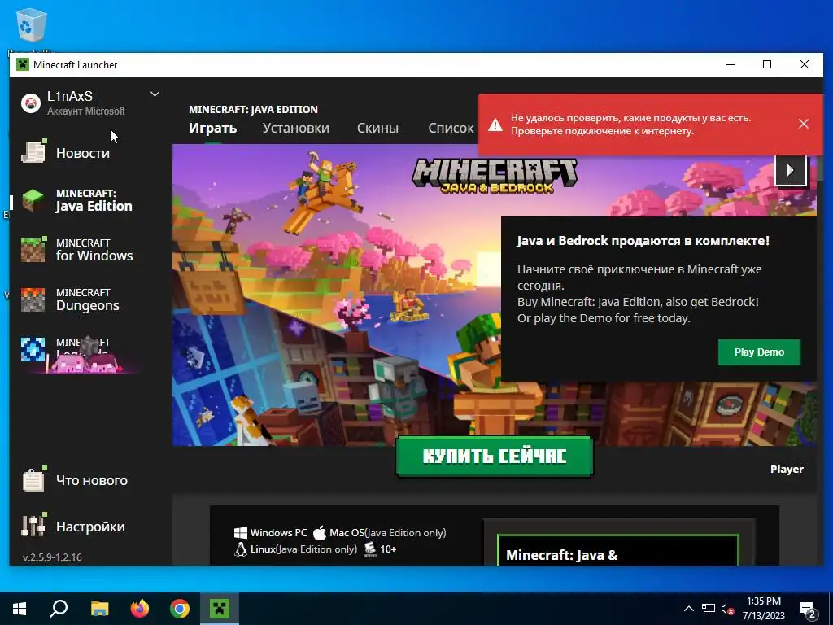833x625 pixels.
Task: Click the Xbox account avatar for L1nAxS
Action: [31, 103]
